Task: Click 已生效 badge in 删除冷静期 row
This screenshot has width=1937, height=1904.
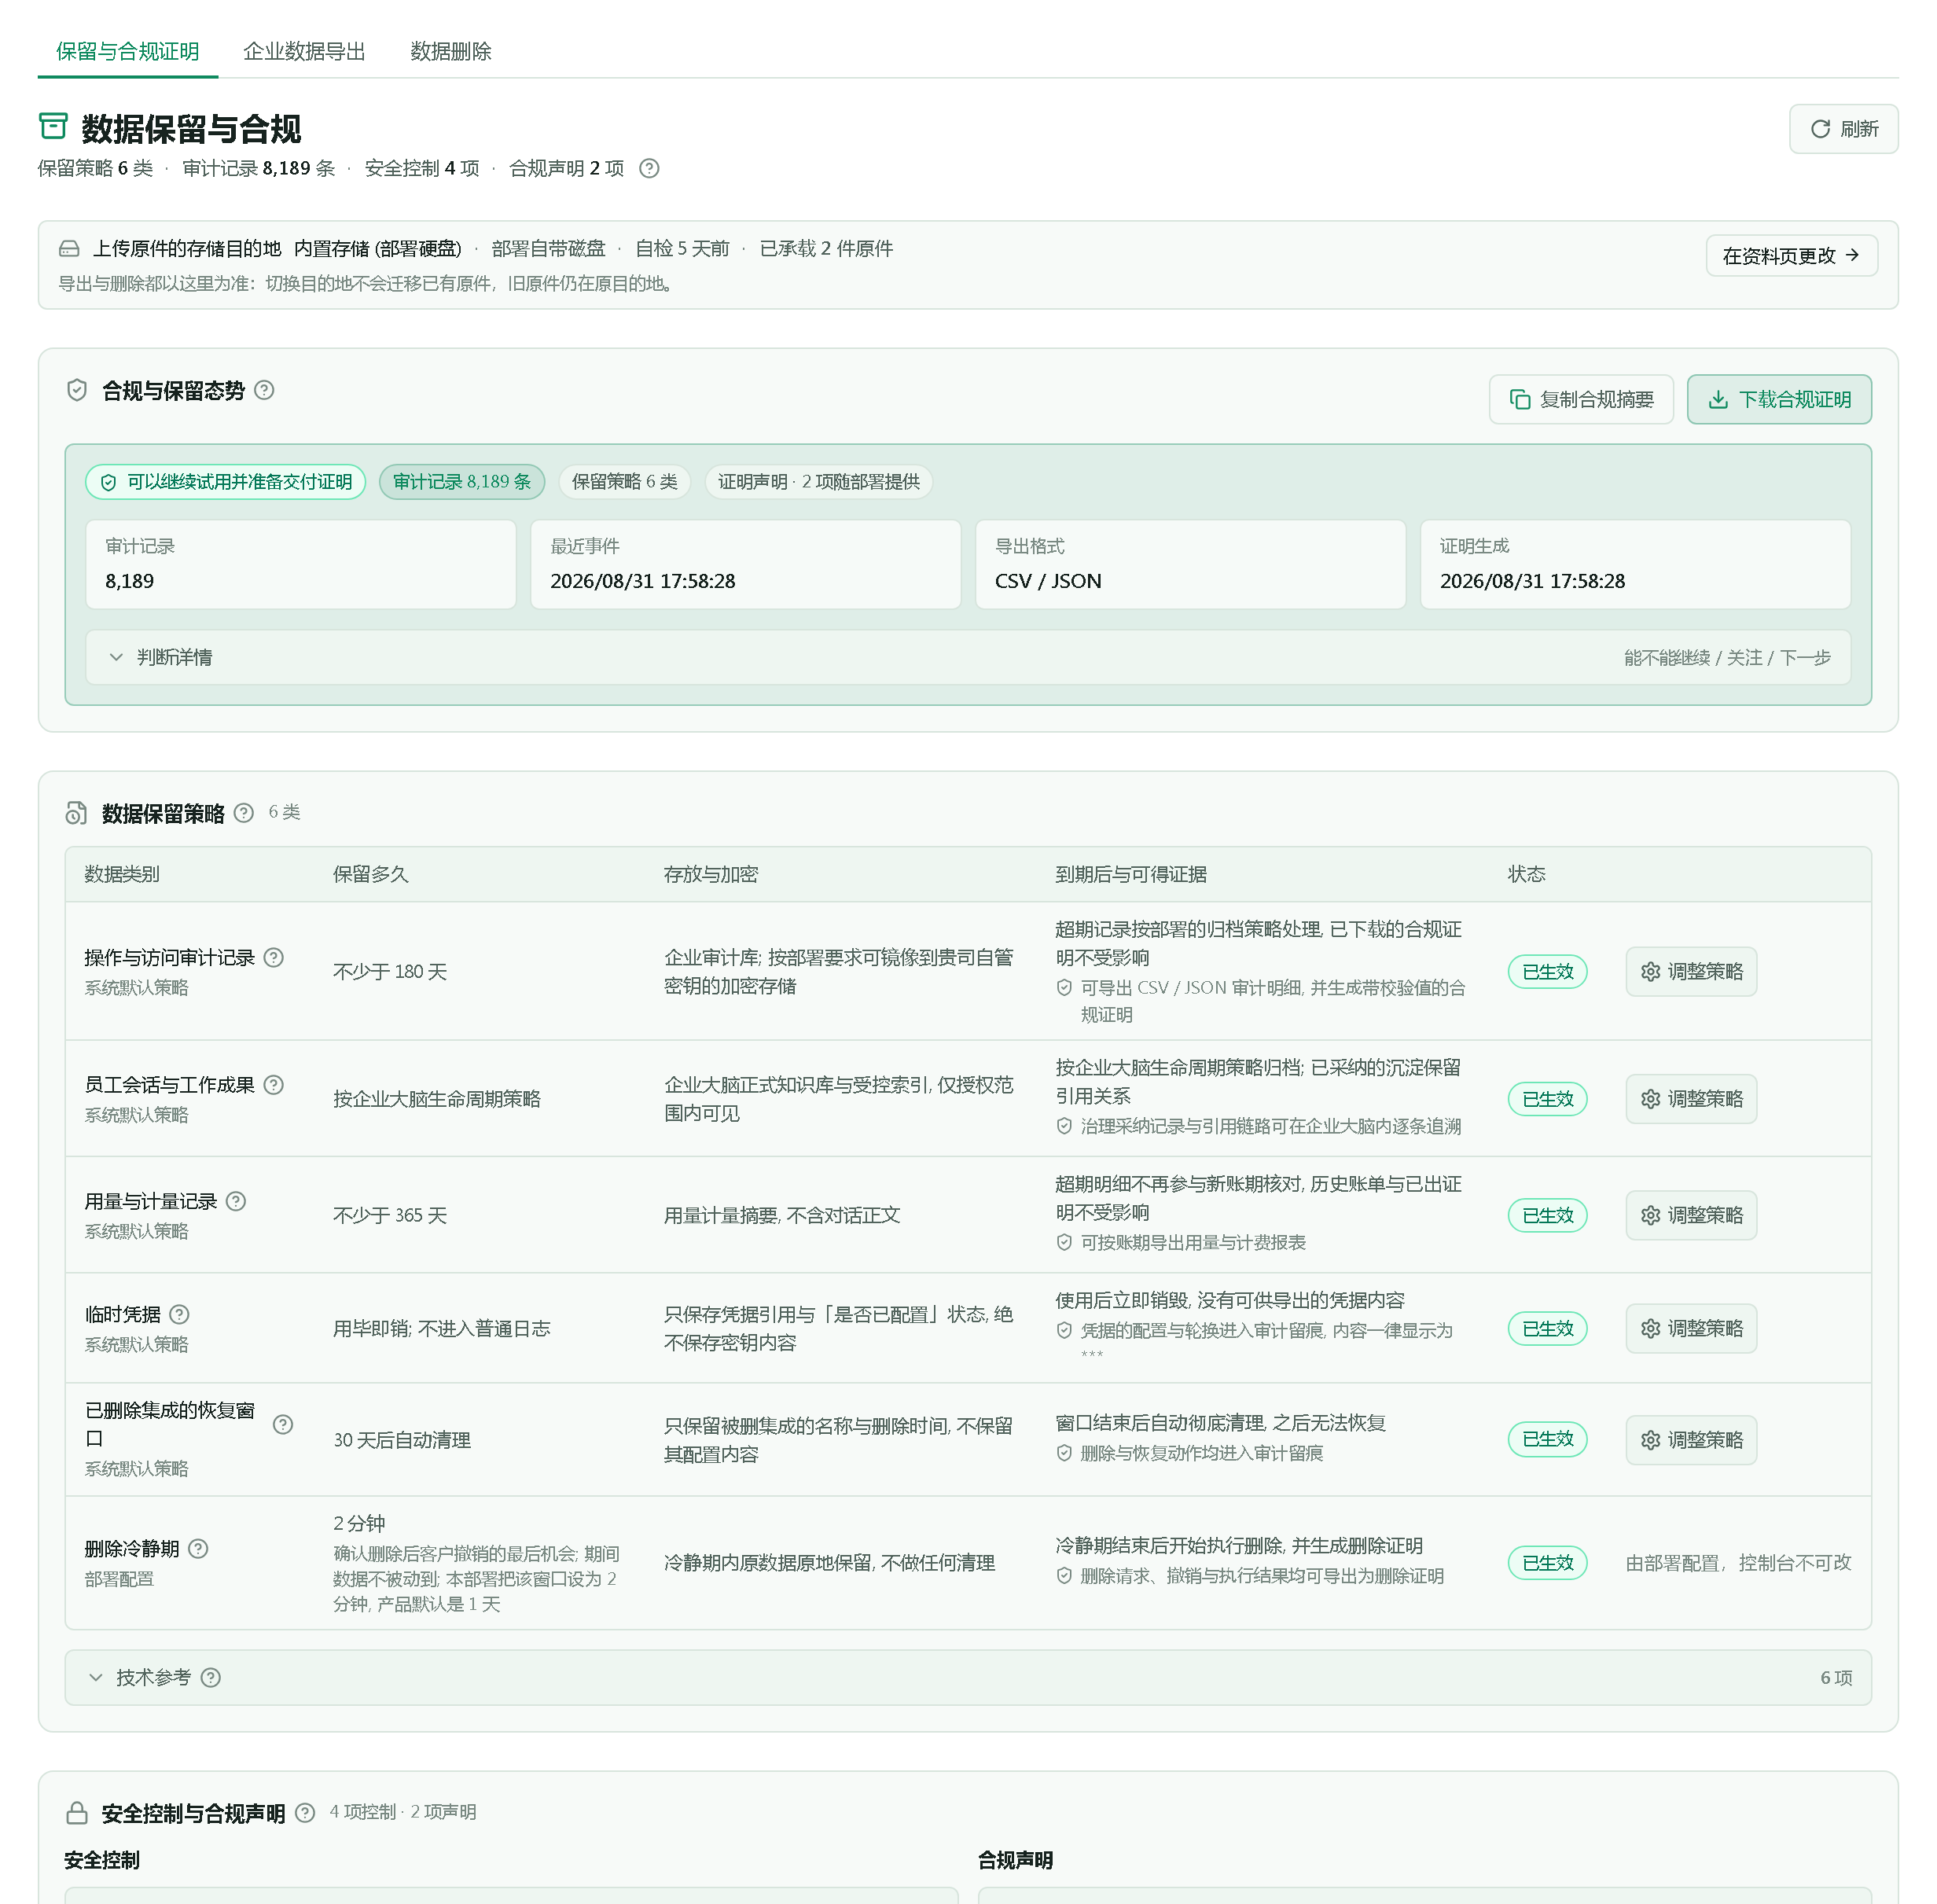Action: tap(1547, 1562)
